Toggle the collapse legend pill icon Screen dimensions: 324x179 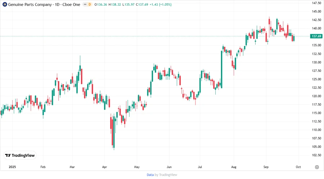pos(85,4)
